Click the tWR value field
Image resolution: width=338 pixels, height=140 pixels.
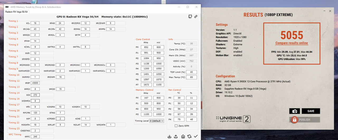click(x=35, y=53)
